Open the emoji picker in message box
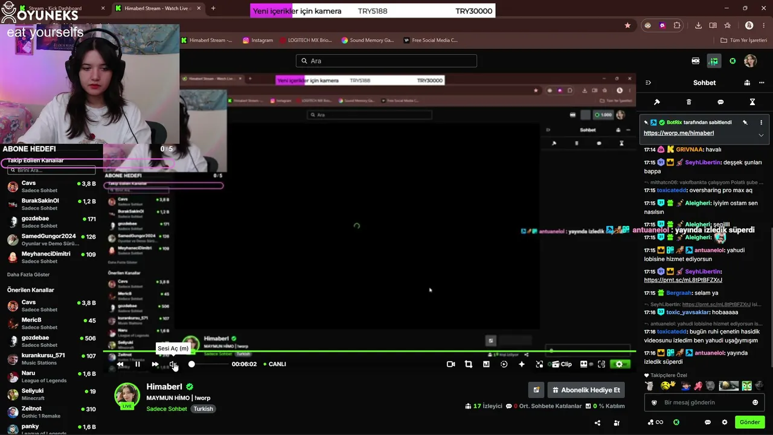Screen dimensions: 773x435 click(755, 402)
